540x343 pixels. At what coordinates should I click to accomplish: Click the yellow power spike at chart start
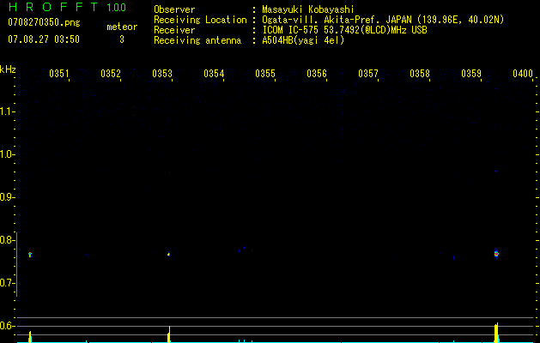[30, 336]
